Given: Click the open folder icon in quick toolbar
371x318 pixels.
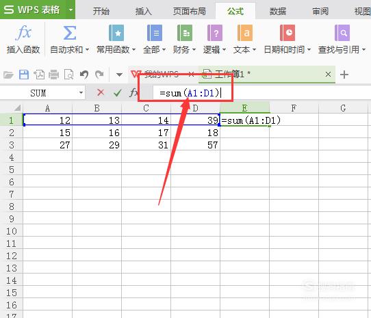Looking at the screenshot, I should point(8,75).
